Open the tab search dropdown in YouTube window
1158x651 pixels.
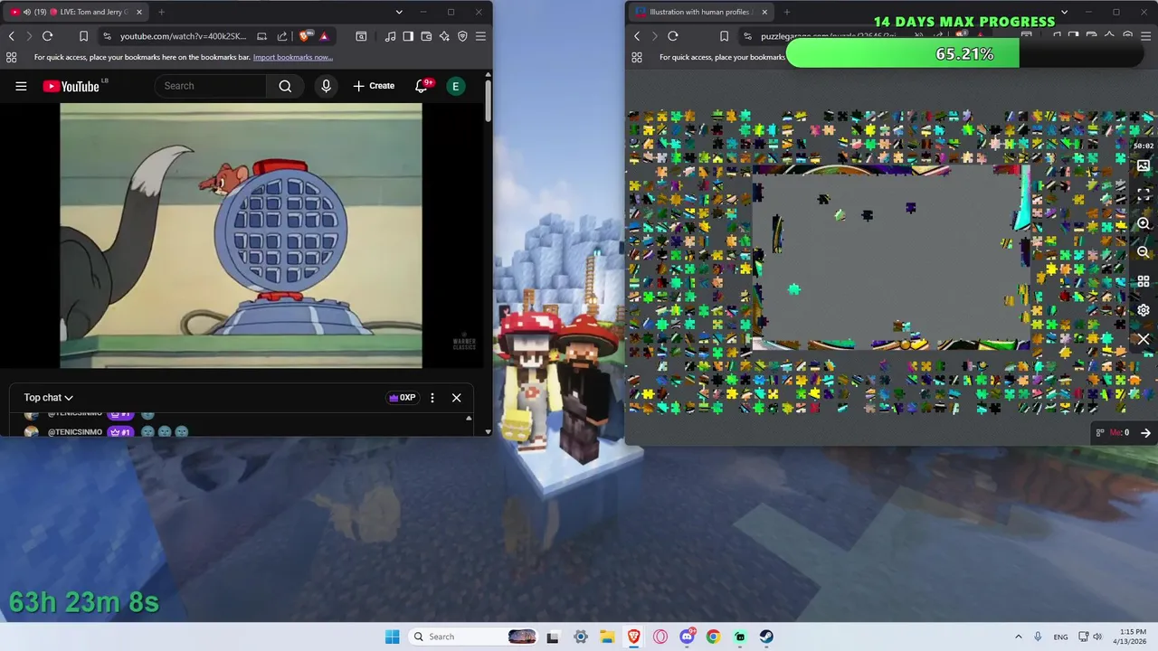pyautogui.click(x=399, y=12)
